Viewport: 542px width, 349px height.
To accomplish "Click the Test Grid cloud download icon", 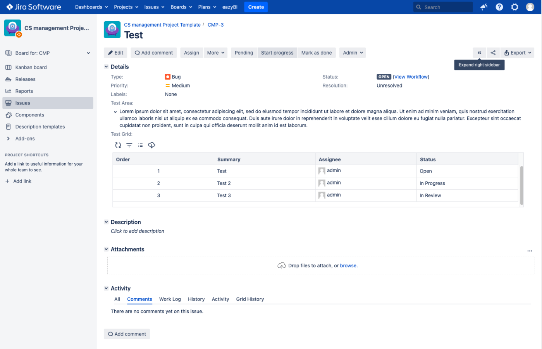I will (x=151, y=145).
